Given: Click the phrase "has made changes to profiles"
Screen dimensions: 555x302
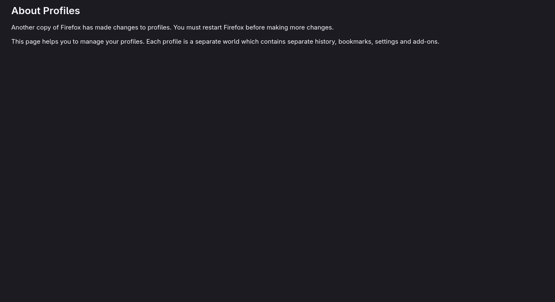Looking at the screenshot, I should [126, 27].
